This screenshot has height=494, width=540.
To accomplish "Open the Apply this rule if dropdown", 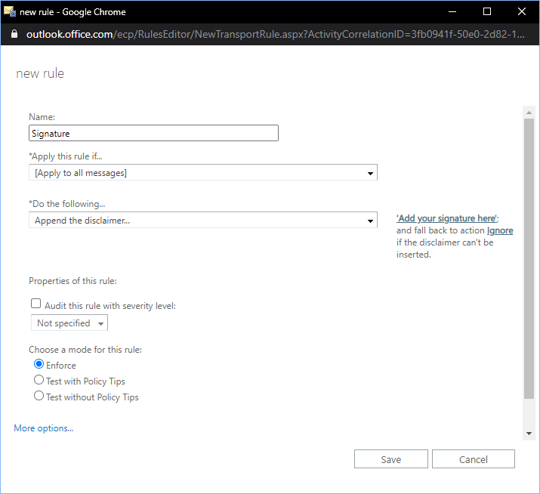I will click(202, 173).
